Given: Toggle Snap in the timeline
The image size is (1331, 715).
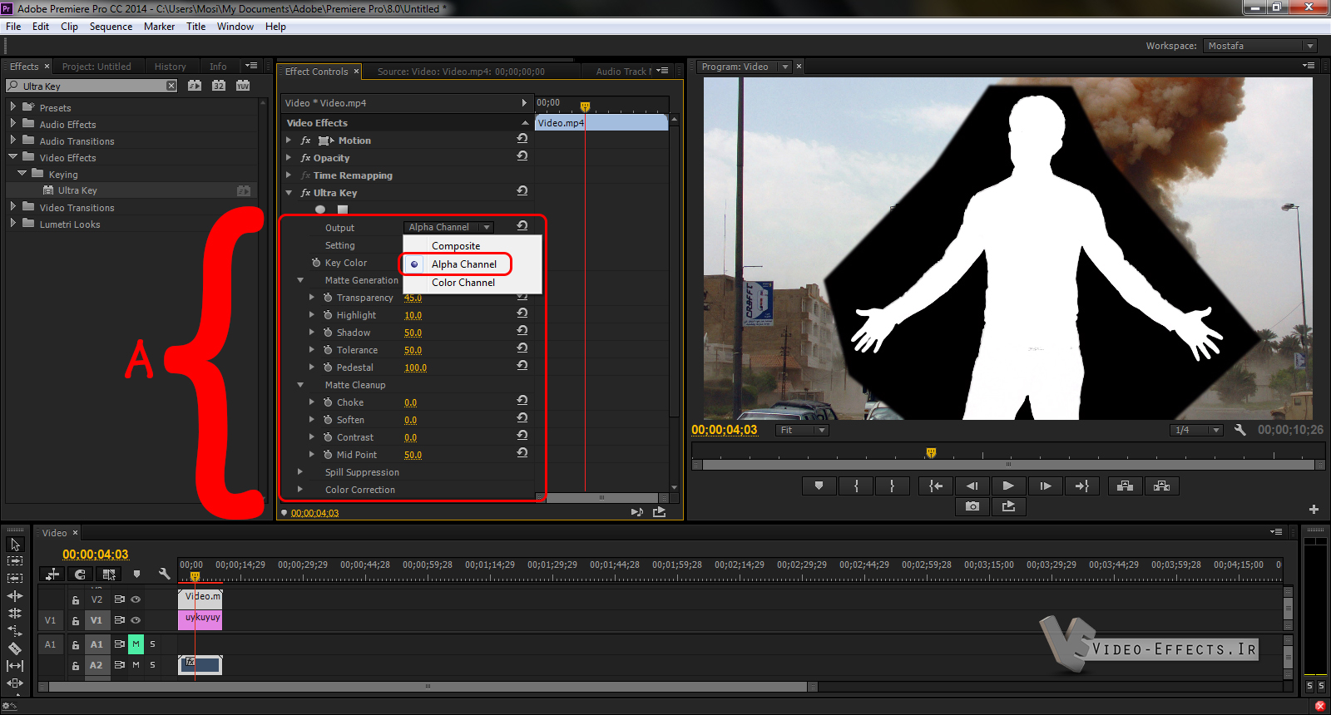Looking at the screenshot, I should 81,574.
